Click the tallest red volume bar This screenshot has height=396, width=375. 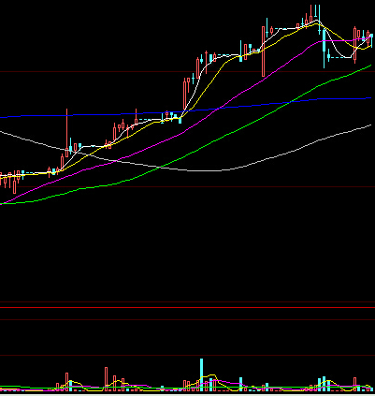pos(106,379)
